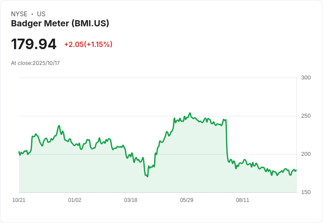Click the steep vertical drop in price line

[226, 140]
